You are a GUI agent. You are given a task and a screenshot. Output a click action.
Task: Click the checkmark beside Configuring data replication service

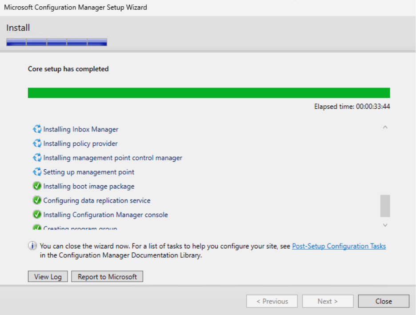38,200
